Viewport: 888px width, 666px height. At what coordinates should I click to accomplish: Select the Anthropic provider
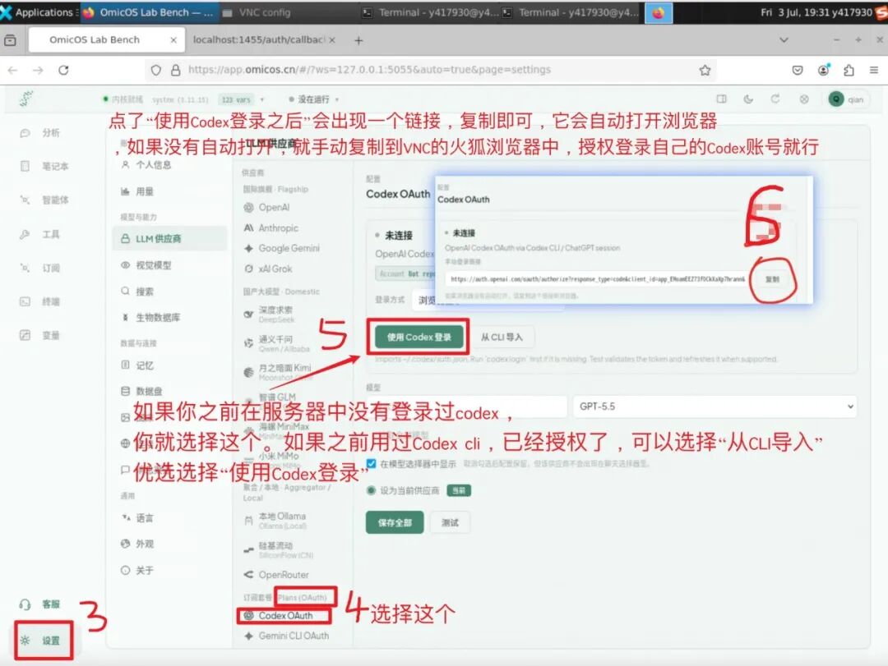click(271, 228)
